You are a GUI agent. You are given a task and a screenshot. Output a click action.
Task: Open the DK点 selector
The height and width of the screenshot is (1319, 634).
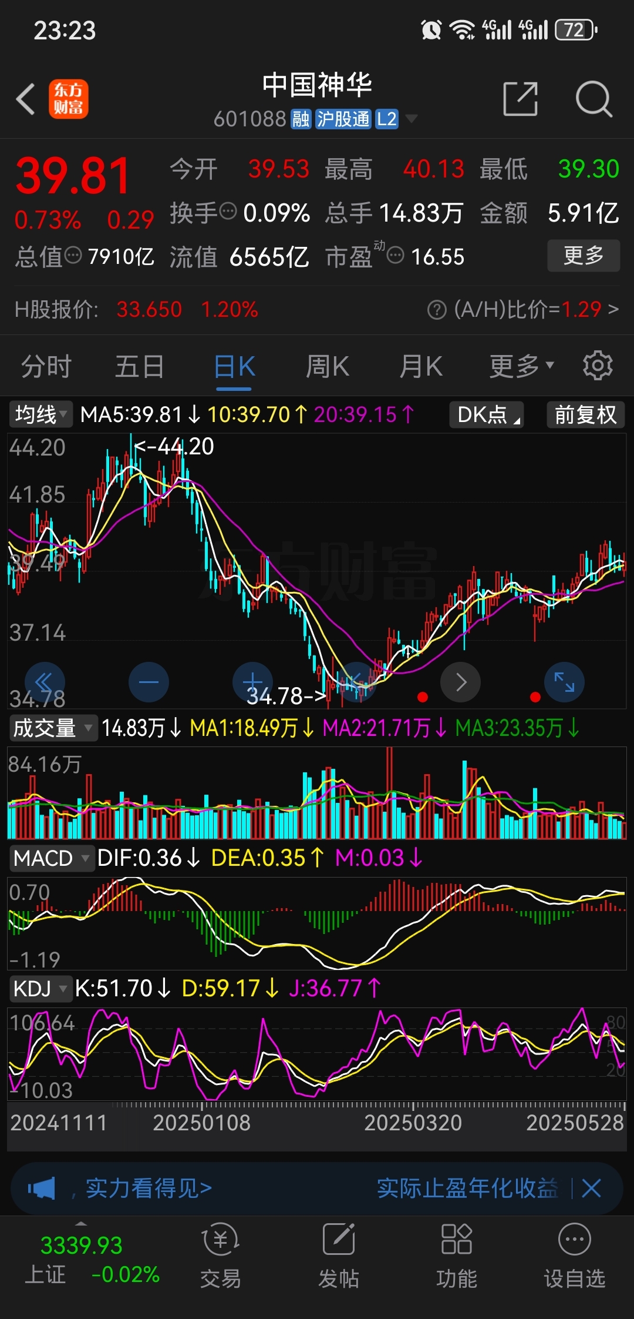[x=487, y=414]
